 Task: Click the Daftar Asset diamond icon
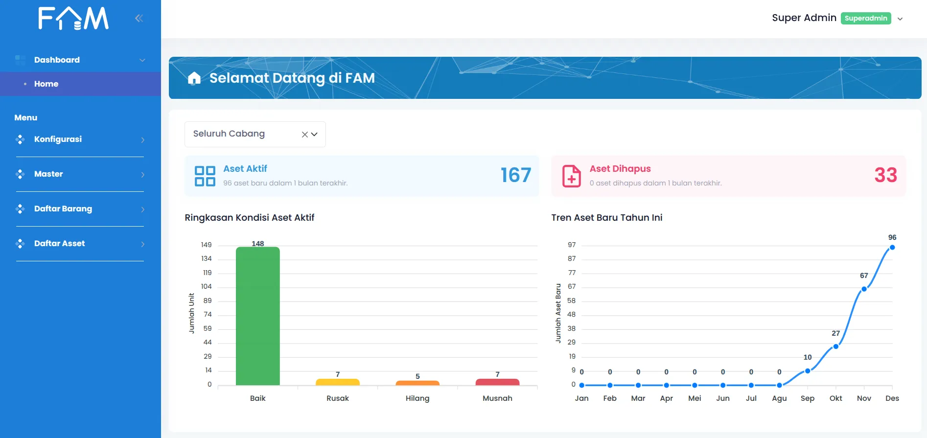[x=20, y=244]
